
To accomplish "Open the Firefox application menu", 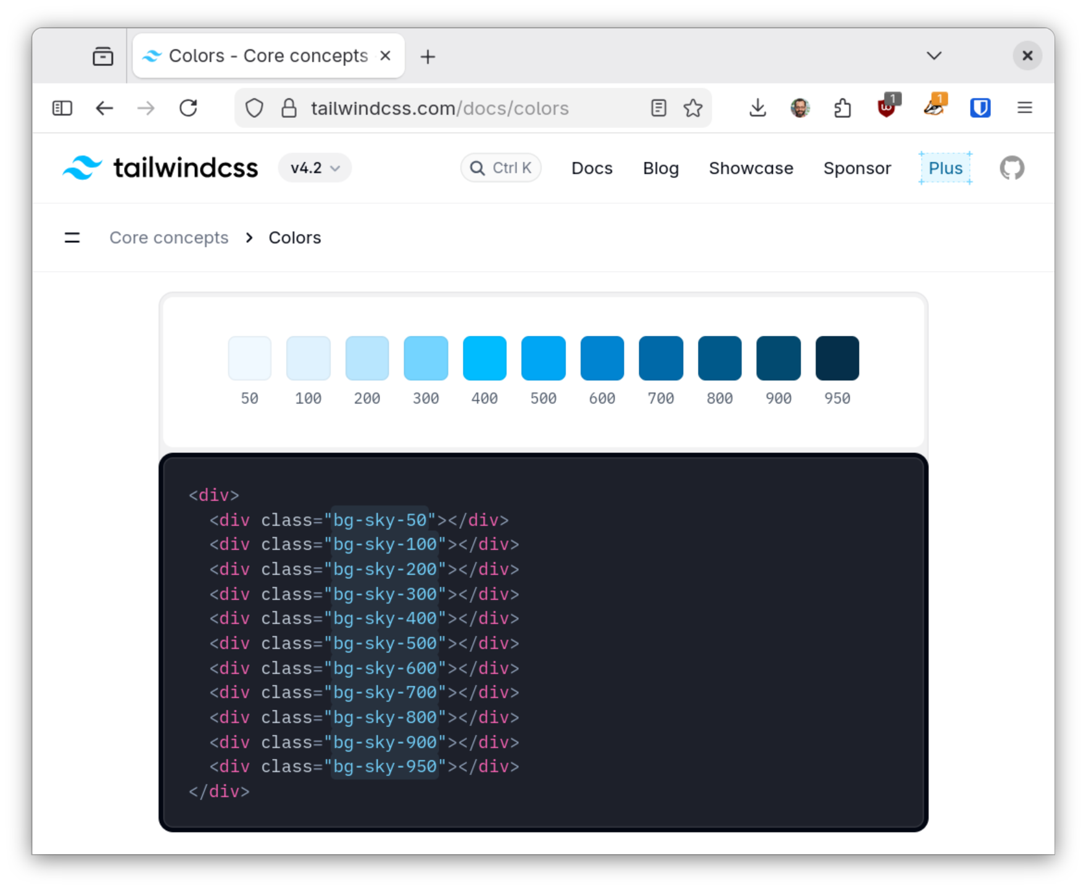I will coord(1024,108).
